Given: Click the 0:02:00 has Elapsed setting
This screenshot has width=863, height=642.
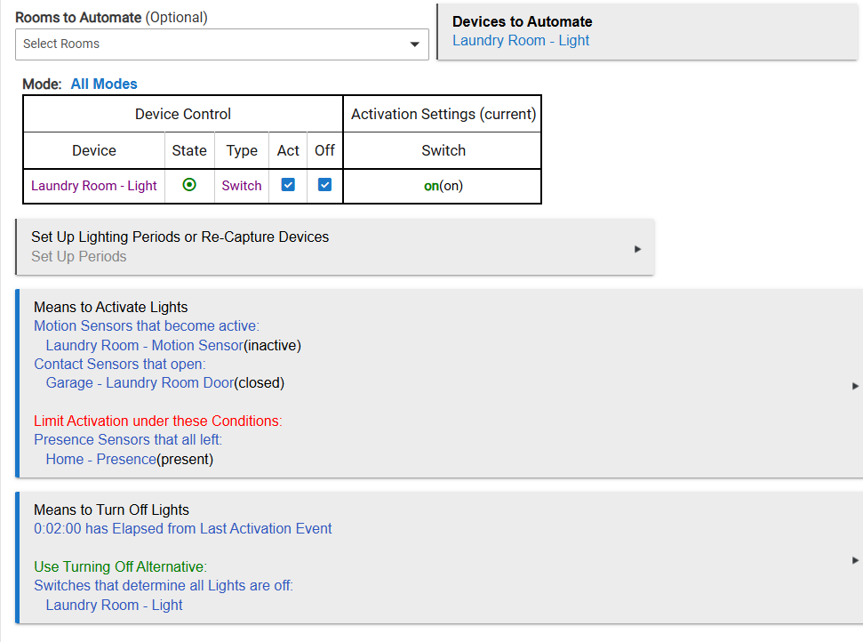Looking at the screenshot, I should (x=183, y=528).
